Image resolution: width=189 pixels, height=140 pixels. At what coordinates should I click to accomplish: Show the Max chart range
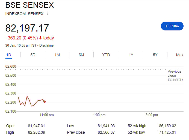coord(180,55)
